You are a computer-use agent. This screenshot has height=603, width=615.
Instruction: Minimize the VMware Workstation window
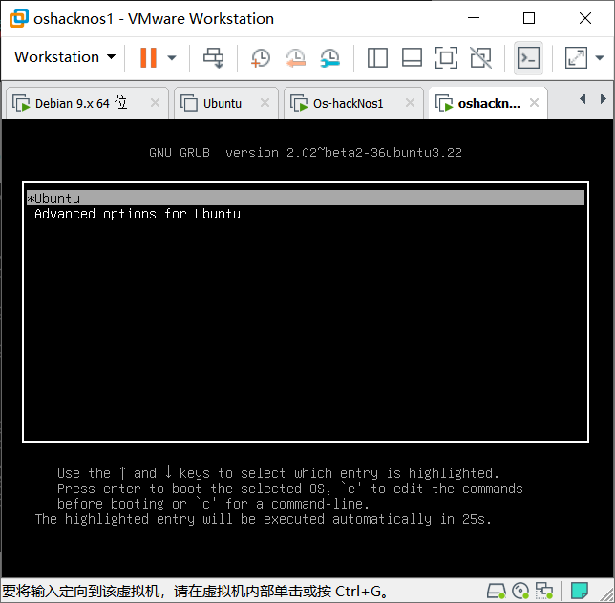click(474, 18)
